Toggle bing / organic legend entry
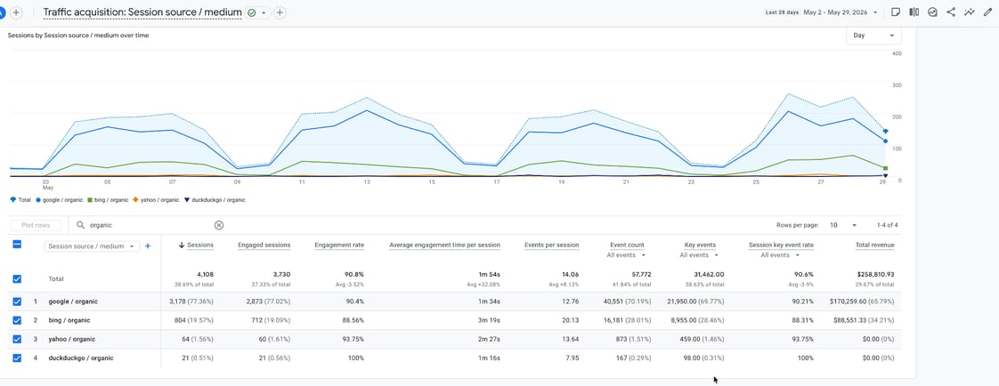The width and height of the screenshot is (999, 386). pyautogui.click(x=108, y=200)
